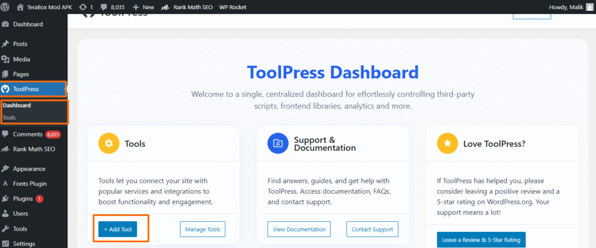Click TeraBox Mod APK site name link
Screen dimensions: 596x248
coord(49,7)
